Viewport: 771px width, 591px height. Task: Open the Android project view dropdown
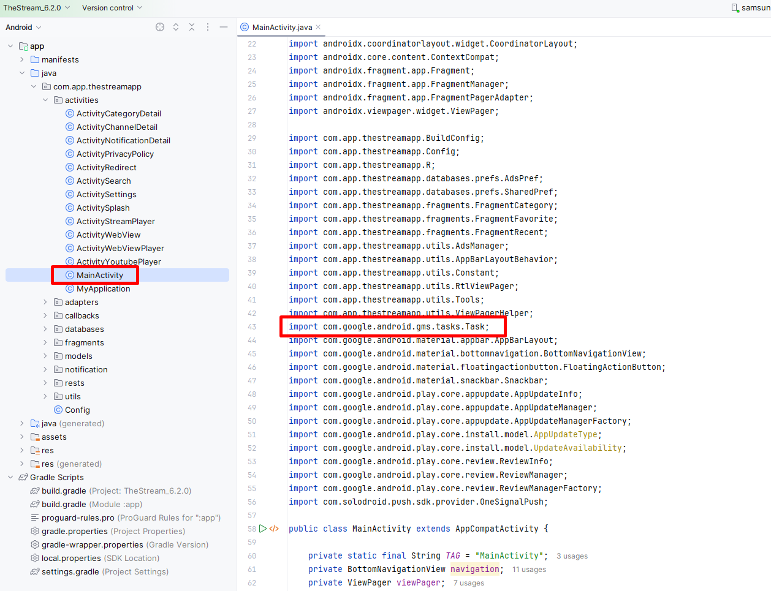coord(23,27)
